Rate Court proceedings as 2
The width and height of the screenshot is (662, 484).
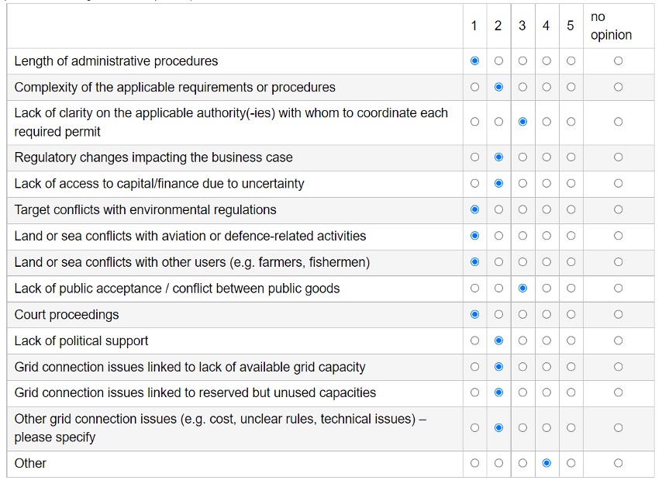[x=498, y=315]
